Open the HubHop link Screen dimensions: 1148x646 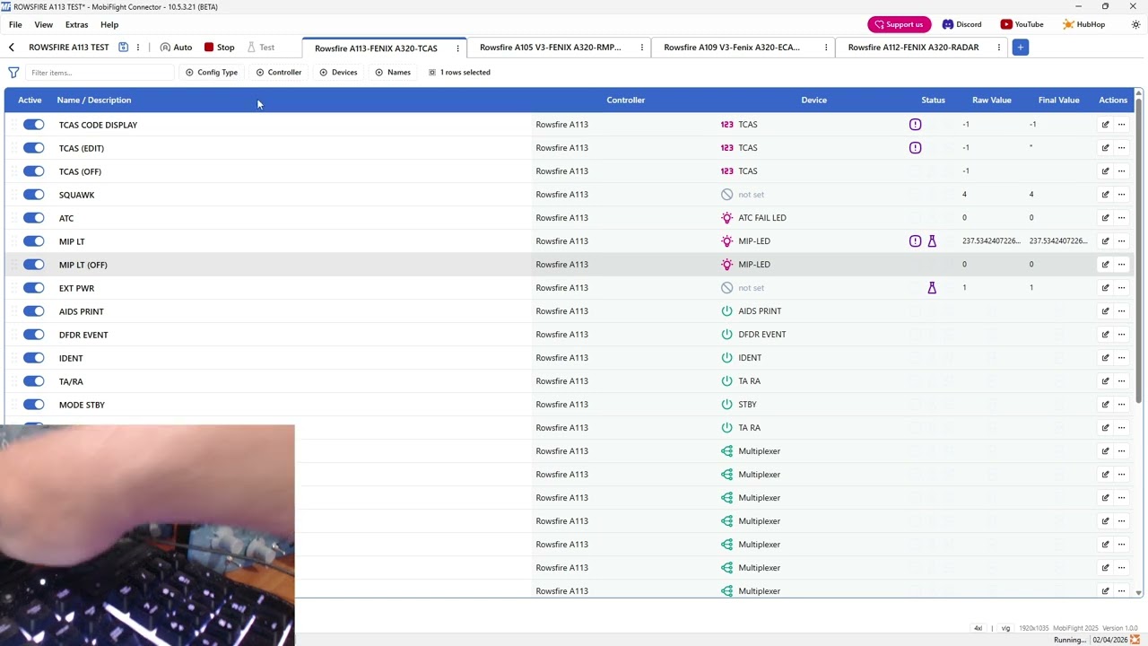(1083, 24)
